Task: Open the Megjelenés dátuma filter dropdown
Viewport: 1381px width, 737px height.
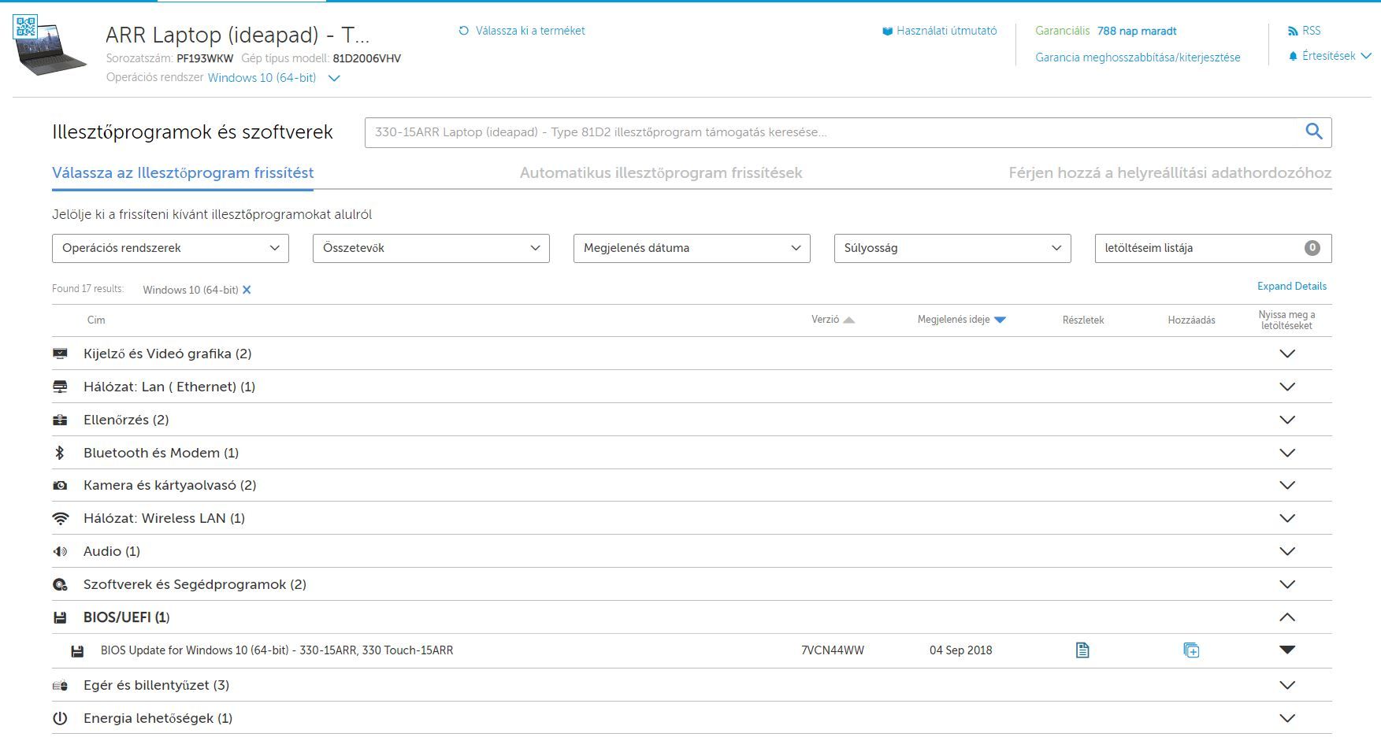Action: pyautogui.click(x=692, y=248)
